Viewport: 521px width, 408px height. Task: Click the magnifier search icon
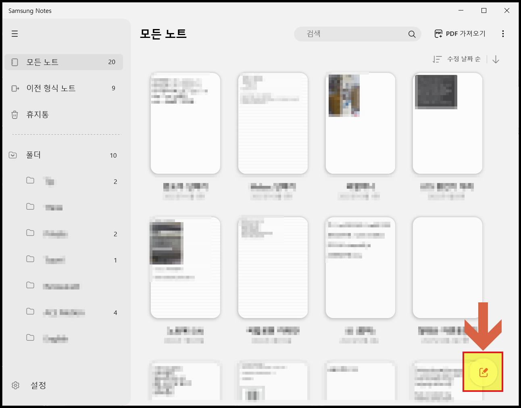coord(412,34)
